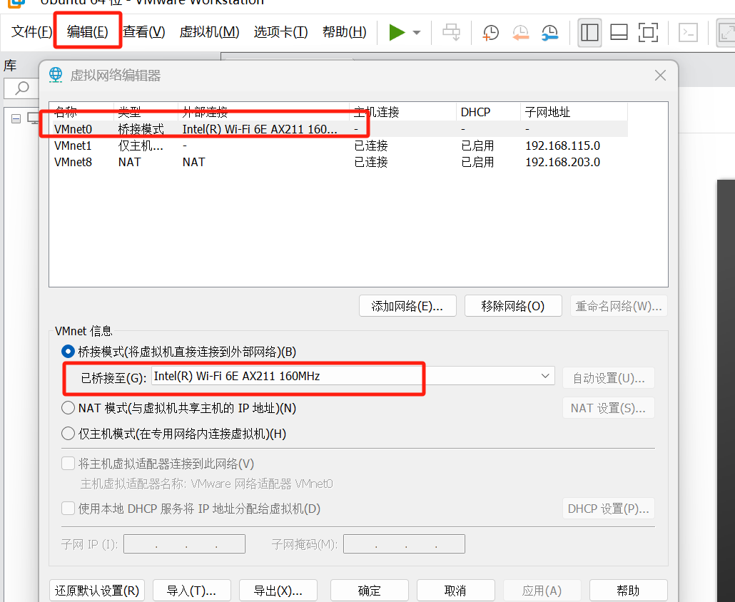This screenshot has height=602, width=735.
Task: Revert to snapshot using the orange arrow clock icon
Action: (x=520, y=32)
